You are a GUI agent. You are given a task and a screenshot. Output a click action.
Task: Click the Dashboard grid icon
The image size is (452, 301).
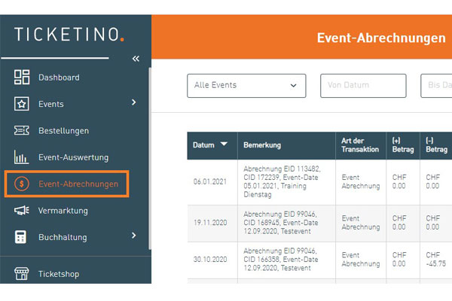(x=22, y=78)
